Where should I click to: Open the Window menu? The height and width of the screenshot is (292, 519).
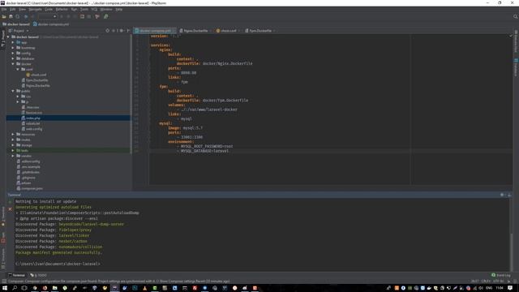tap(106, 9)
